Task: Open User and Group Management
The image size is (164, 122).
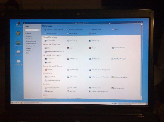Action: [x=99, y=70]
